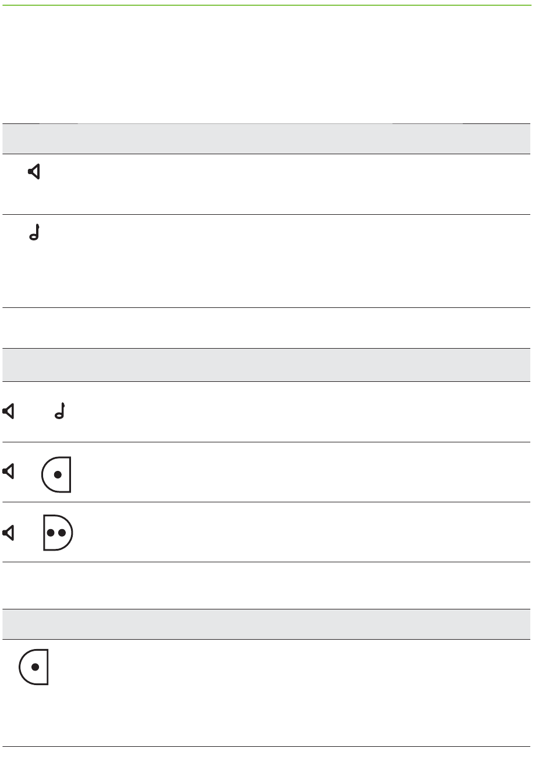
Task: Click the gray header bar of the second table
Action: pyautogui.click(x=265, y=365)
